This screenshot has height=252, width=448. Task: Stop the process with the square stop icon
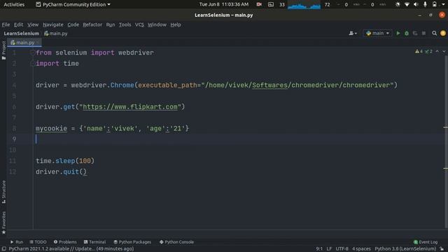click(x=423, y=34)
